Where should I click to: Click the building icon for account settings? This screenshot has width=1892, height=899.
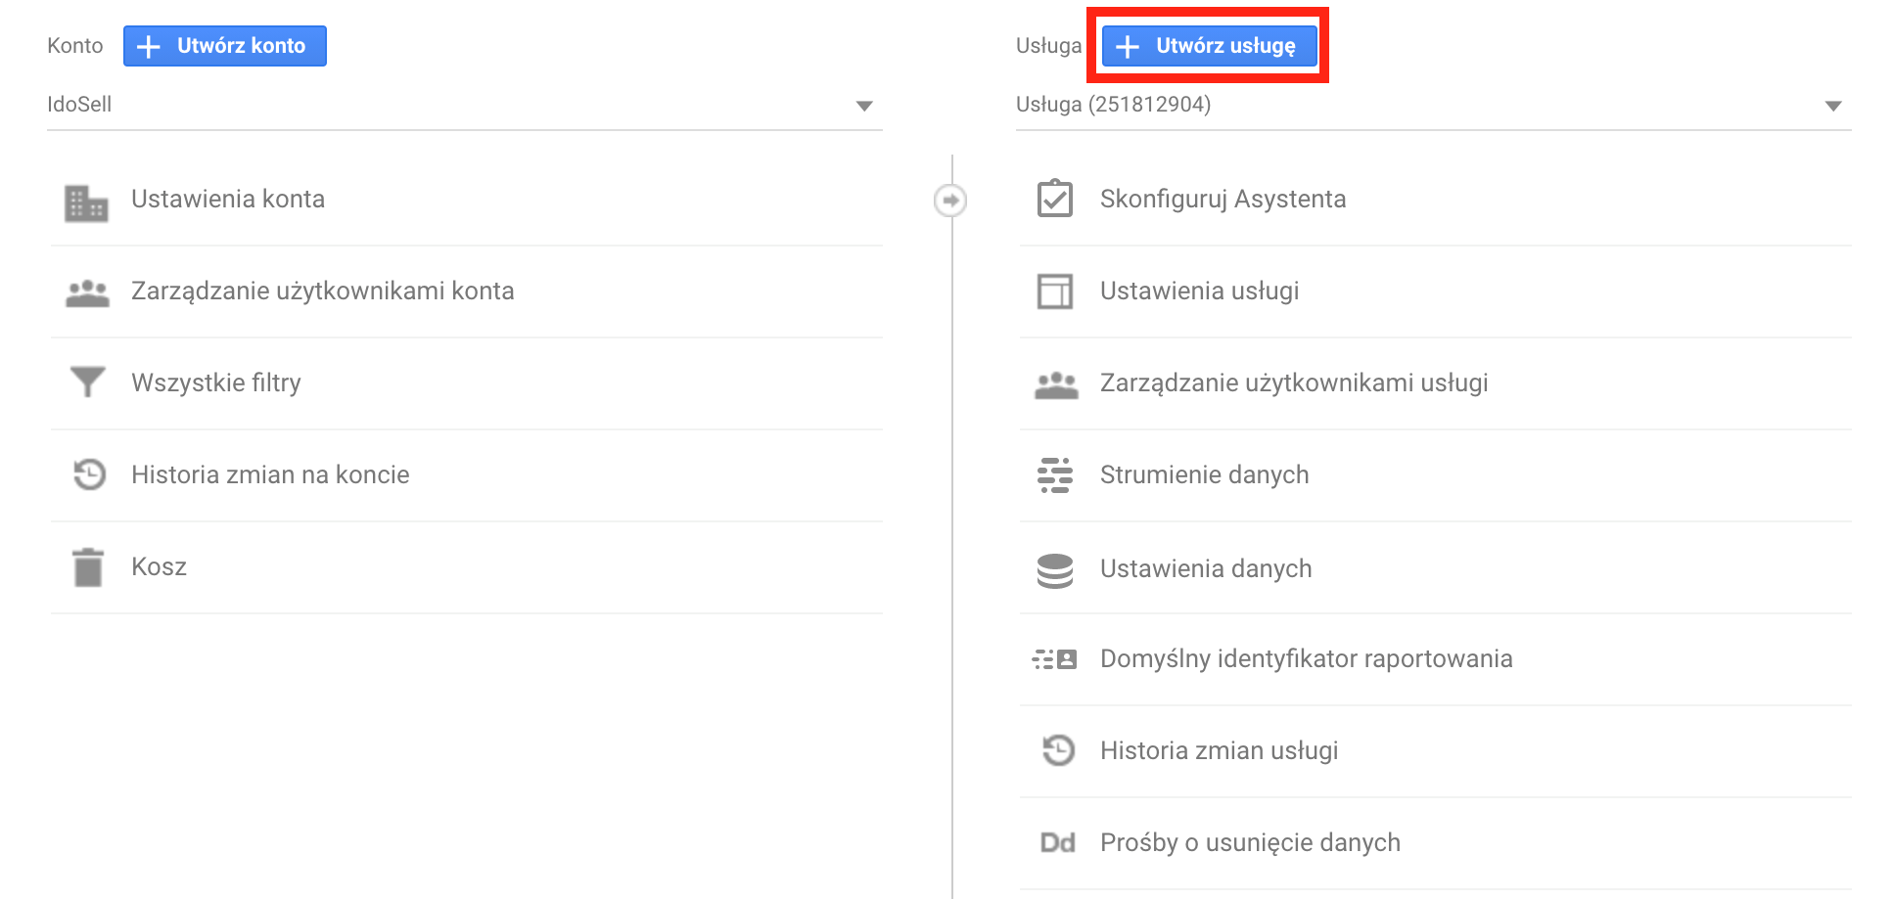pos(86,202)
